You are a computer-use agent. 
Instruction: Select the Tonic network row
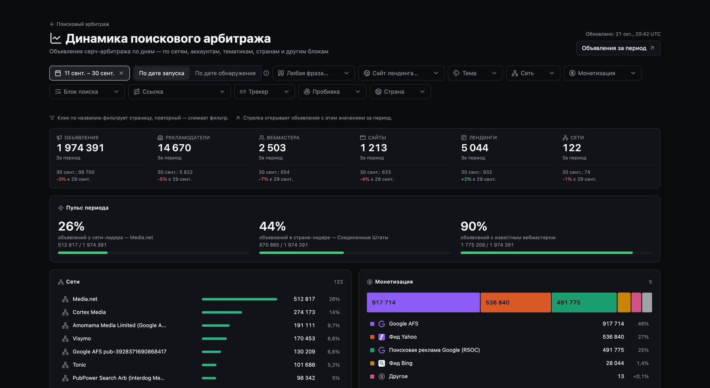(201, 364)
